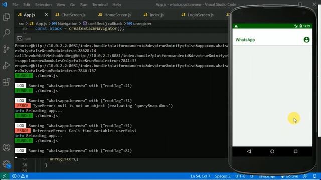Open the View menu
The image size is (321, 180).
pos(61,4)
